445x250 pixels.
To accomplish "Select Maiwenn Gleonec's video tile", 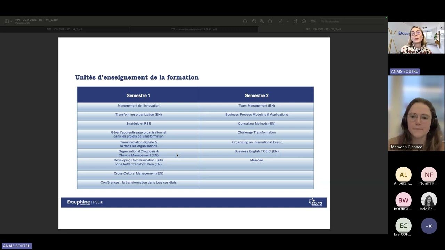I will click(x=416, y=113).
